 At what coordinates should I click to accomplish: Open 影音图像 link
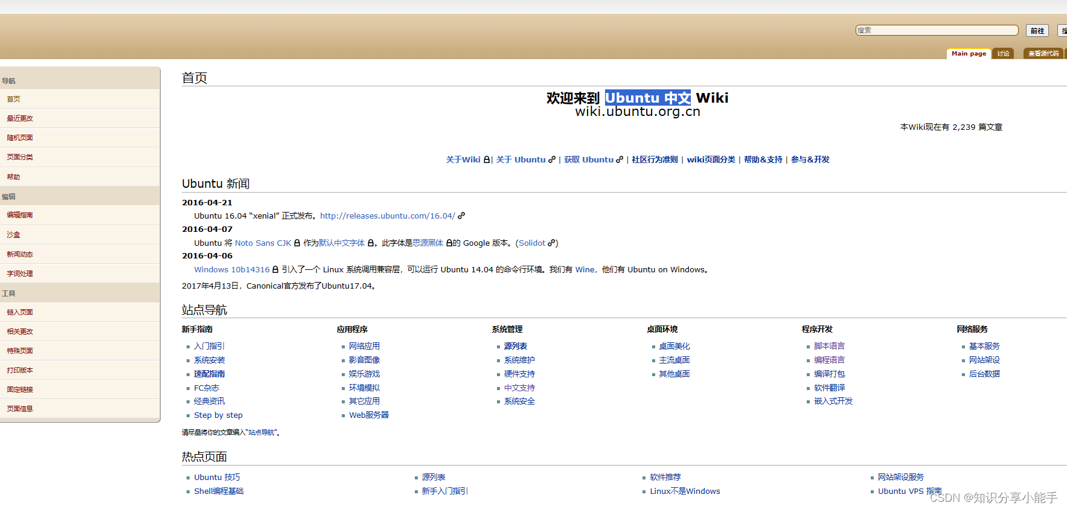tap(364, 360)
